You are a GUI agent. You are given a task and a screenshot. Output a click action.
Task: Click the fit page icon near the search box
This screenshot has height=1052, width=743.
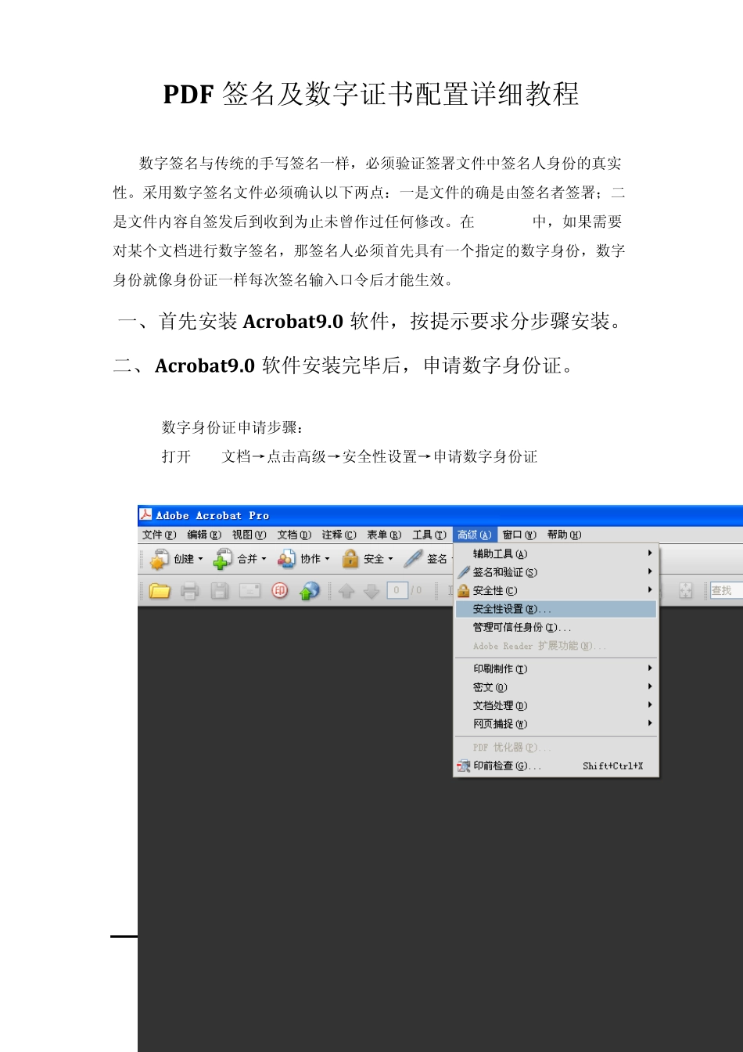686,591
